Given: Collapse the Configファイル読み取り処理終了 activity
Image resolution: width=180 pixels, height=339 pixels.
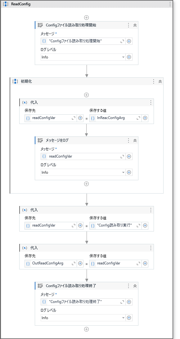Looking at the screenshot, I should (x=135, y=286).
